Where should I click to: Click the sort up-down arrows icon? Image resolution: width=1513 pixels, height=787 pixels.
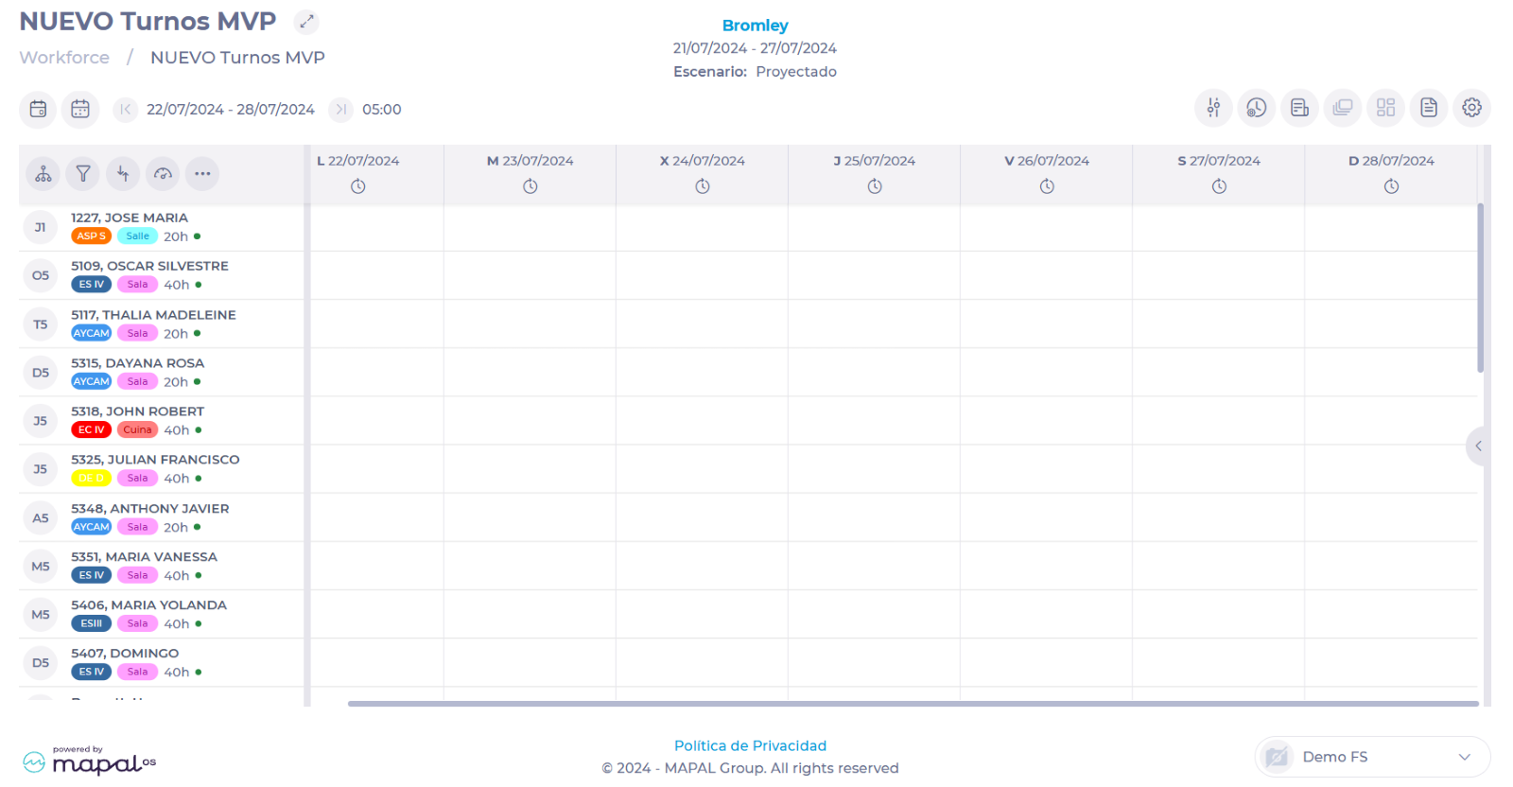click(123, 174)
